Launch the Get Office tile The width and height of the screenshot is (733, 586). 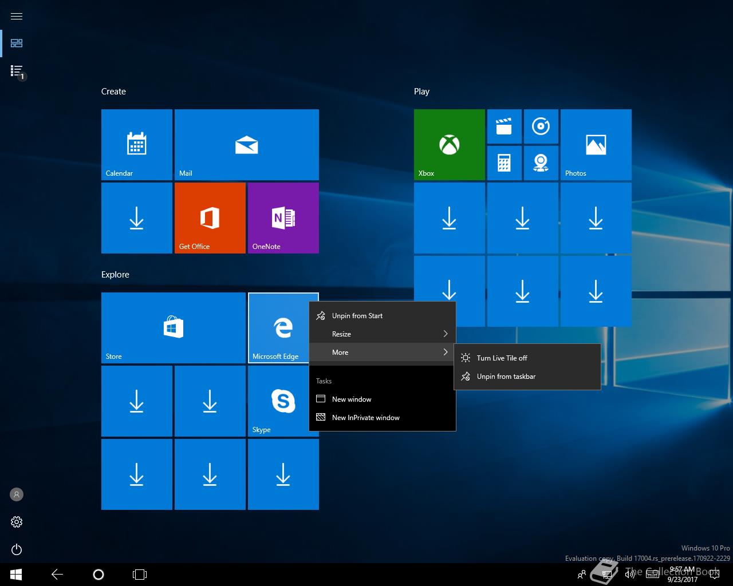point(210,218)
